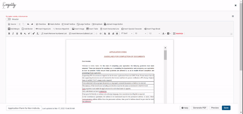Viewport: 243px width, 114px height.
Task: Collapse the editor toolbar
Action: [231, 34]
